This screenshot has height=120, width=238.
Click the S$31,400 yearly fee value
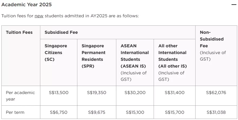tap(174, 92)
